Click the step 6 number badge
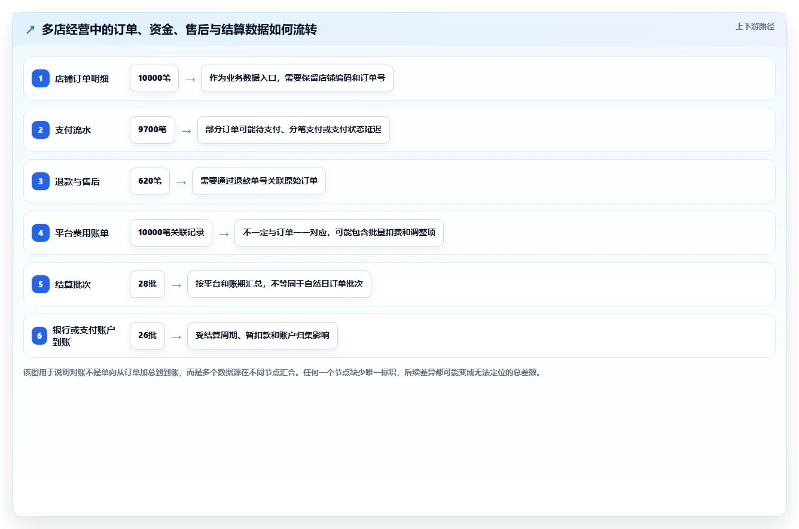The image size is (799, 529). 39,336
